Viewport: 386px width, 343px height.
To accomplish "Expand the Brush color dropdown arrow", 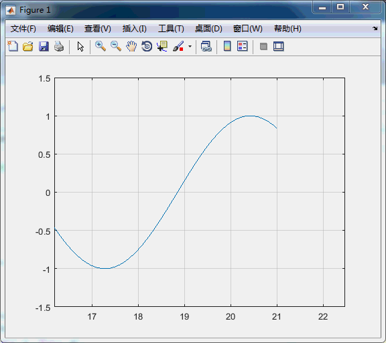I will click(190, 46).
